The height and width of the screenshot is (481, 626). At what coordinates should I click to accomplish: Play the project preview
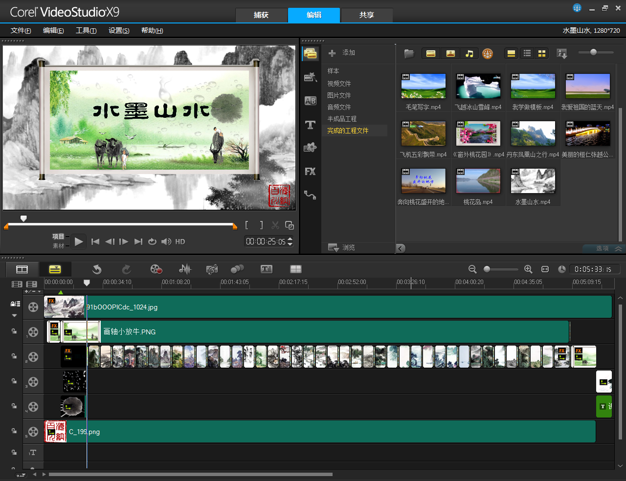pyautogui.click(x=79, y=241)
